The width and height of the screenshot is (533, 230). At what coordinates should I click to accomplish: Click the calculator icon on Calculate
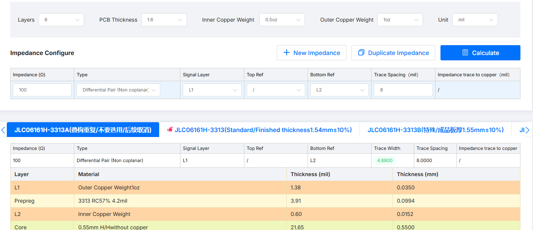[465, 53]
